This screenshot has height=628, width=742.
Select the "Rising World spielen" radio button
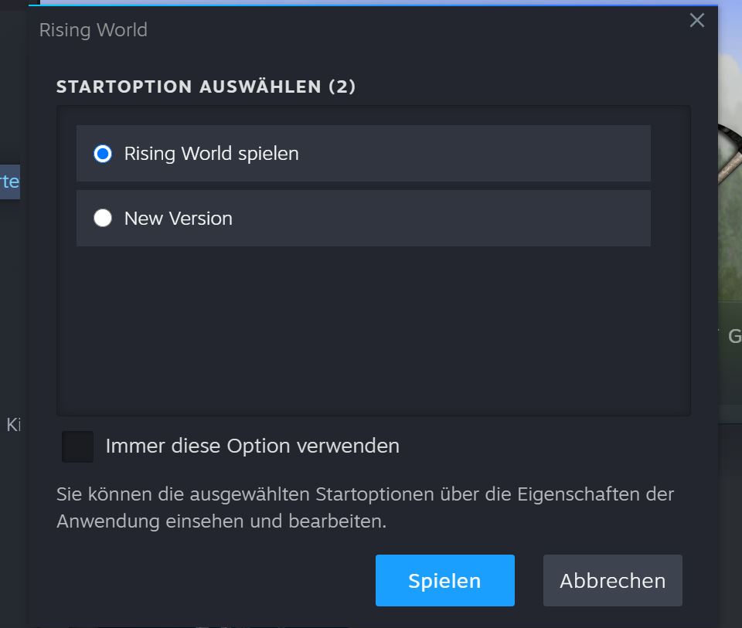point(103,154)
